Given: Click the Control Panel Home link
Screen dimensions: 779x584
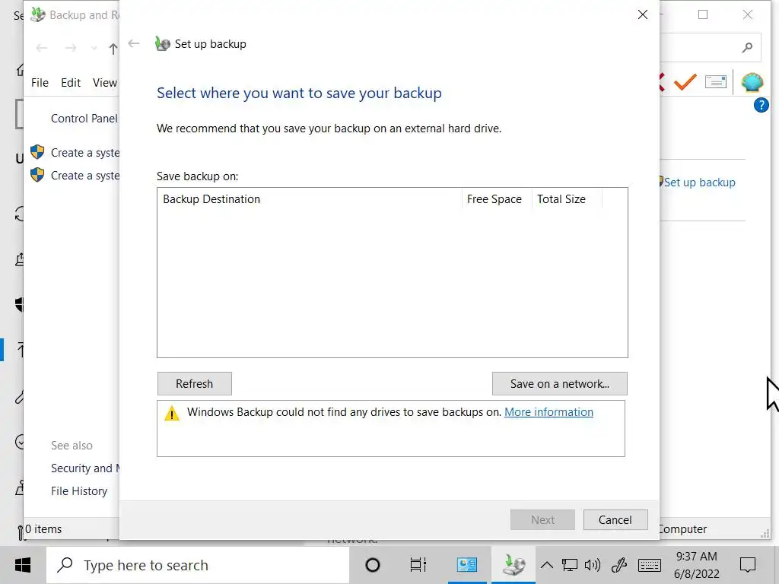Looking at the screenshot, I should tap(84, 118).
